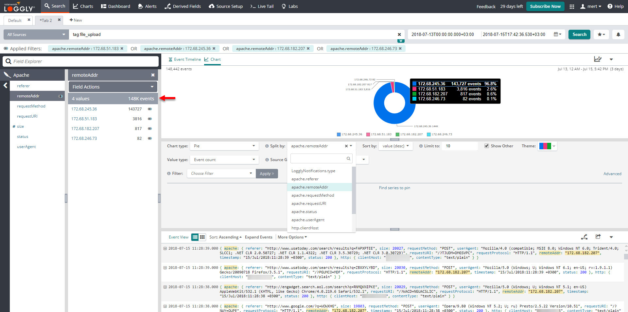The height and width of the screenshot is (312, 628).
Task: Click search magnifier in Split by dropdown
Action: [348, 158]
